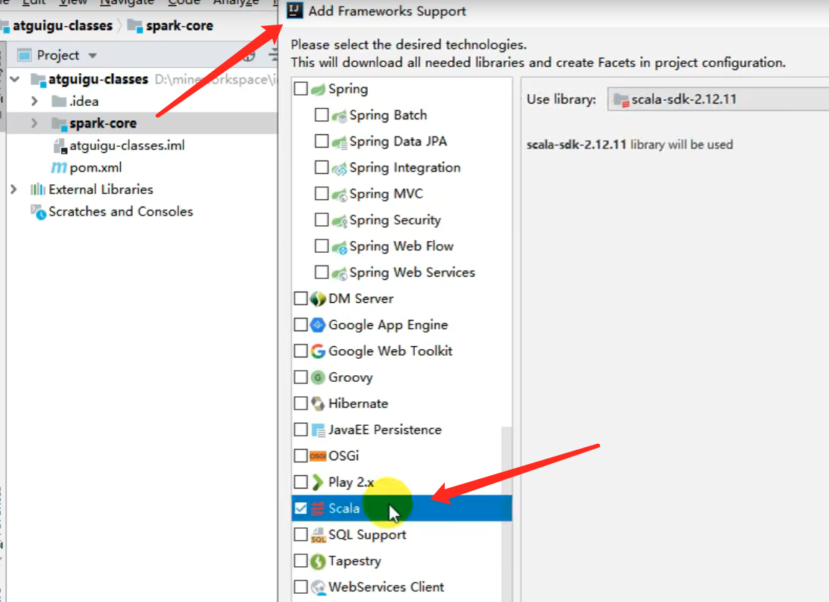Viewport: 829px width, 602px height.
Task: Check the SQL Support checkbox
Action: pos(301,534)
